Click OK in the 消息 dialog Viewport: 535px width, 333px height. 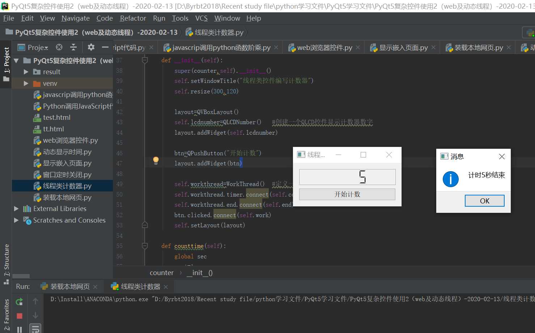point(484,201)
